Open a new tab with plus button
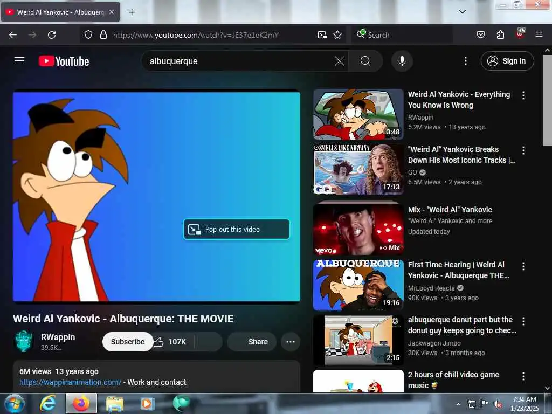The height and width of the screenshot is (414, 552). point(132,12)
